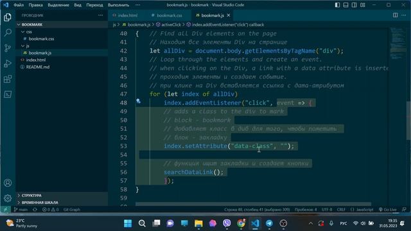Toggle the bottom panel layout button
The image size is (411, 231).
(345, 5)
